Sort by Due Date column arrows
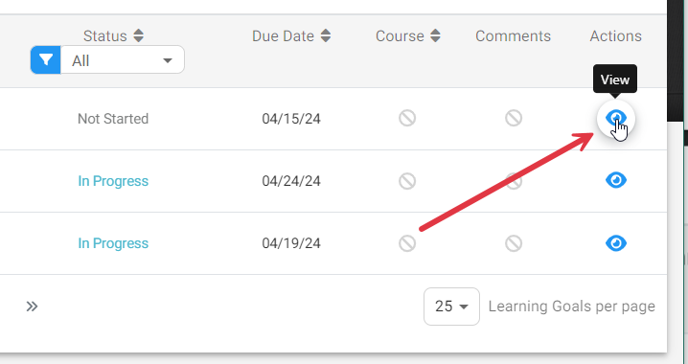The width and height of the screenshot is (688, 364). pos(326,36)
